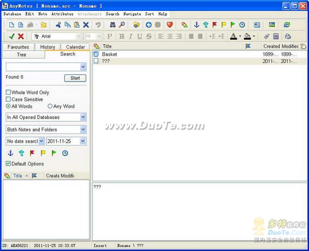Switch to the Calendar tab
The width and height of the screenshot is (309, 251).
coord(75,47)
